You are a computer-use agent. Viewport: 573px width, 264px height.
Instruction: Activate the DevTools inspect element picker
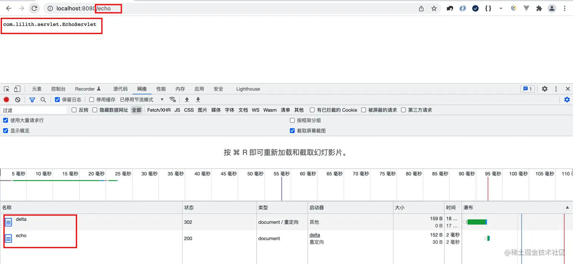6,89
